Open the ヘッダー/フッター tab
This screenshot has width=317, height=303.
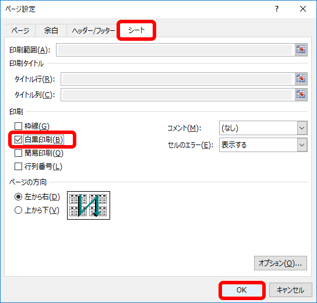[x=93, y=30]
